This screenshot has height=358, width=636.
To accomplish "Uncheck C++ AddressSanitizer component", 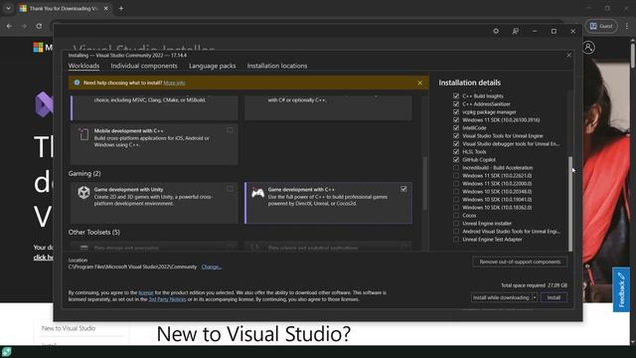I will click(x=456, y=103).
